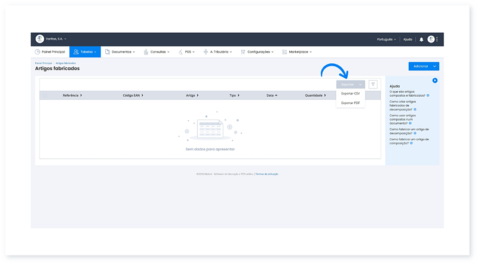Viewport: 478px width, 264px height.
Task: Toggle the select-all checkbox in table header
Action: 45,96
